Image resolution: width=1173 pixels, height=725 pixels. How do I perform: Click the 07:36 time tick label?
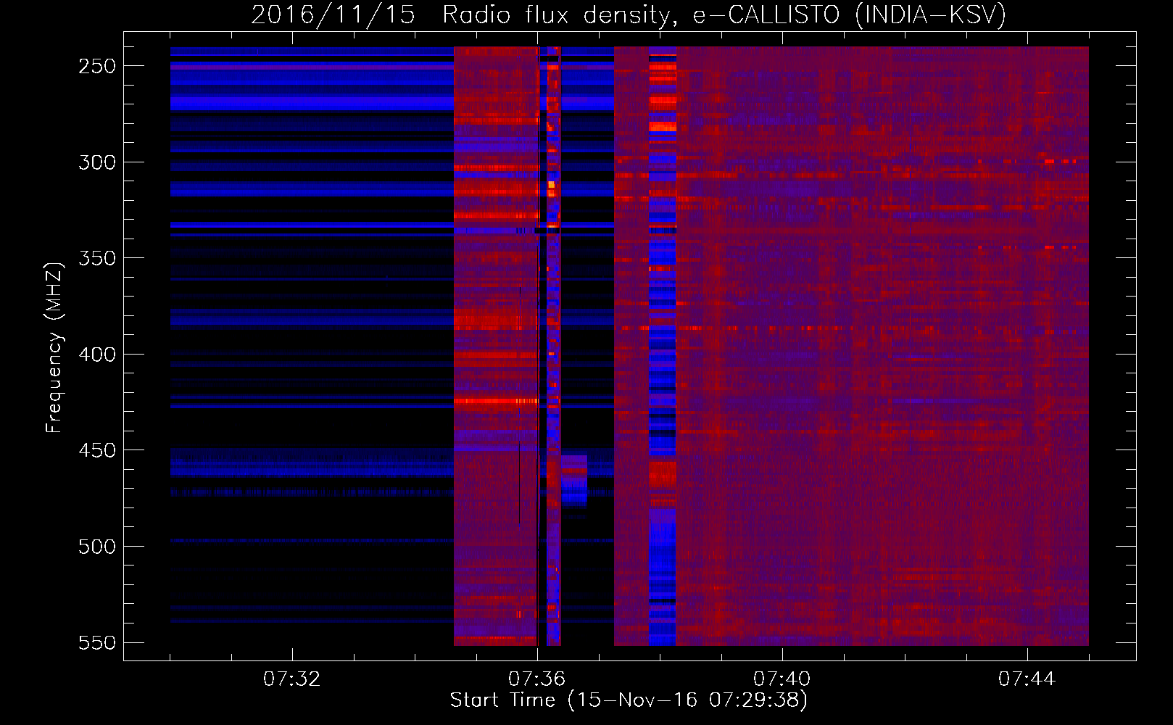tap(537, 679)
